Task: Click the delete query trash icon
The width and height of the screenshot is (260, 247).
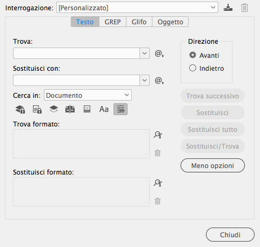Action: (244, 8)
